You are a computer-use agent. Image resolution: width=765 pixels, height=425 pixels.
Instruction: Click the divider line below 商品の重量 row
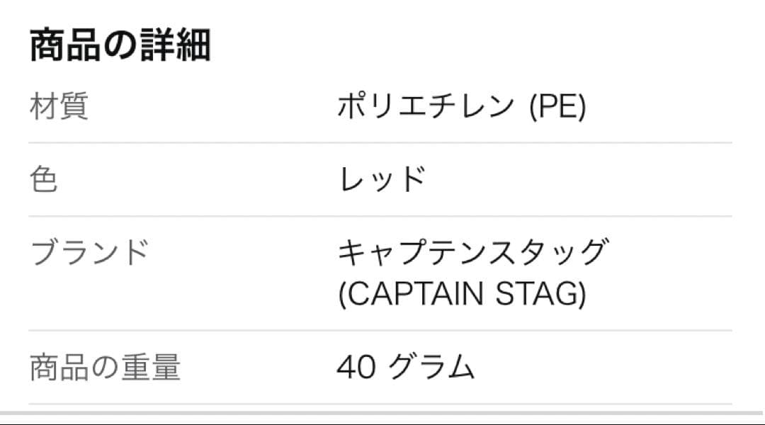pos(380,404)
